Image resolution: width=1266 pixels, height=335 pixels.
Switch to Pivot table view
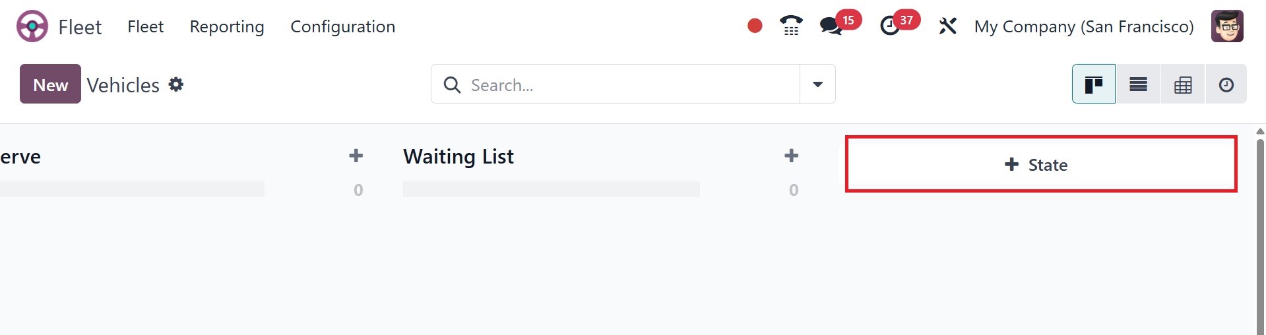1183,84
